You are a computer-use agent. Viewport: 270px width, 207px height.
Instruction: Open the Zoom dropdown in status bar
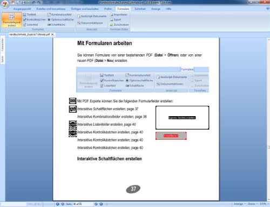click(x=252, y=204)
